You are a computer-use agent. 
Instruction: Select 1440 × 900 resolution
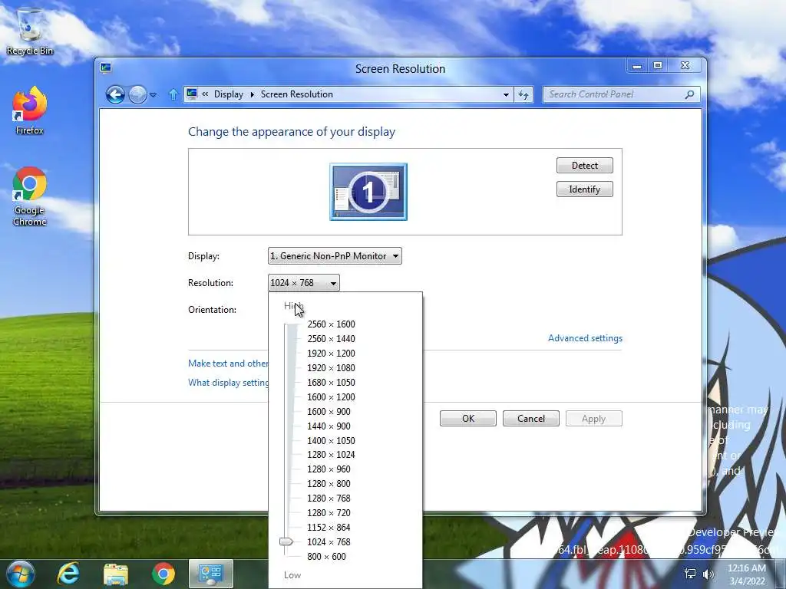[329, 426]
